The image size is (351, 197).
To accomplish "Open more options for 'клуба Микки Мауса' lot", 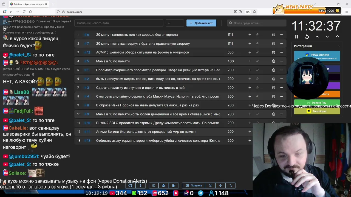I will coord(281,97).
